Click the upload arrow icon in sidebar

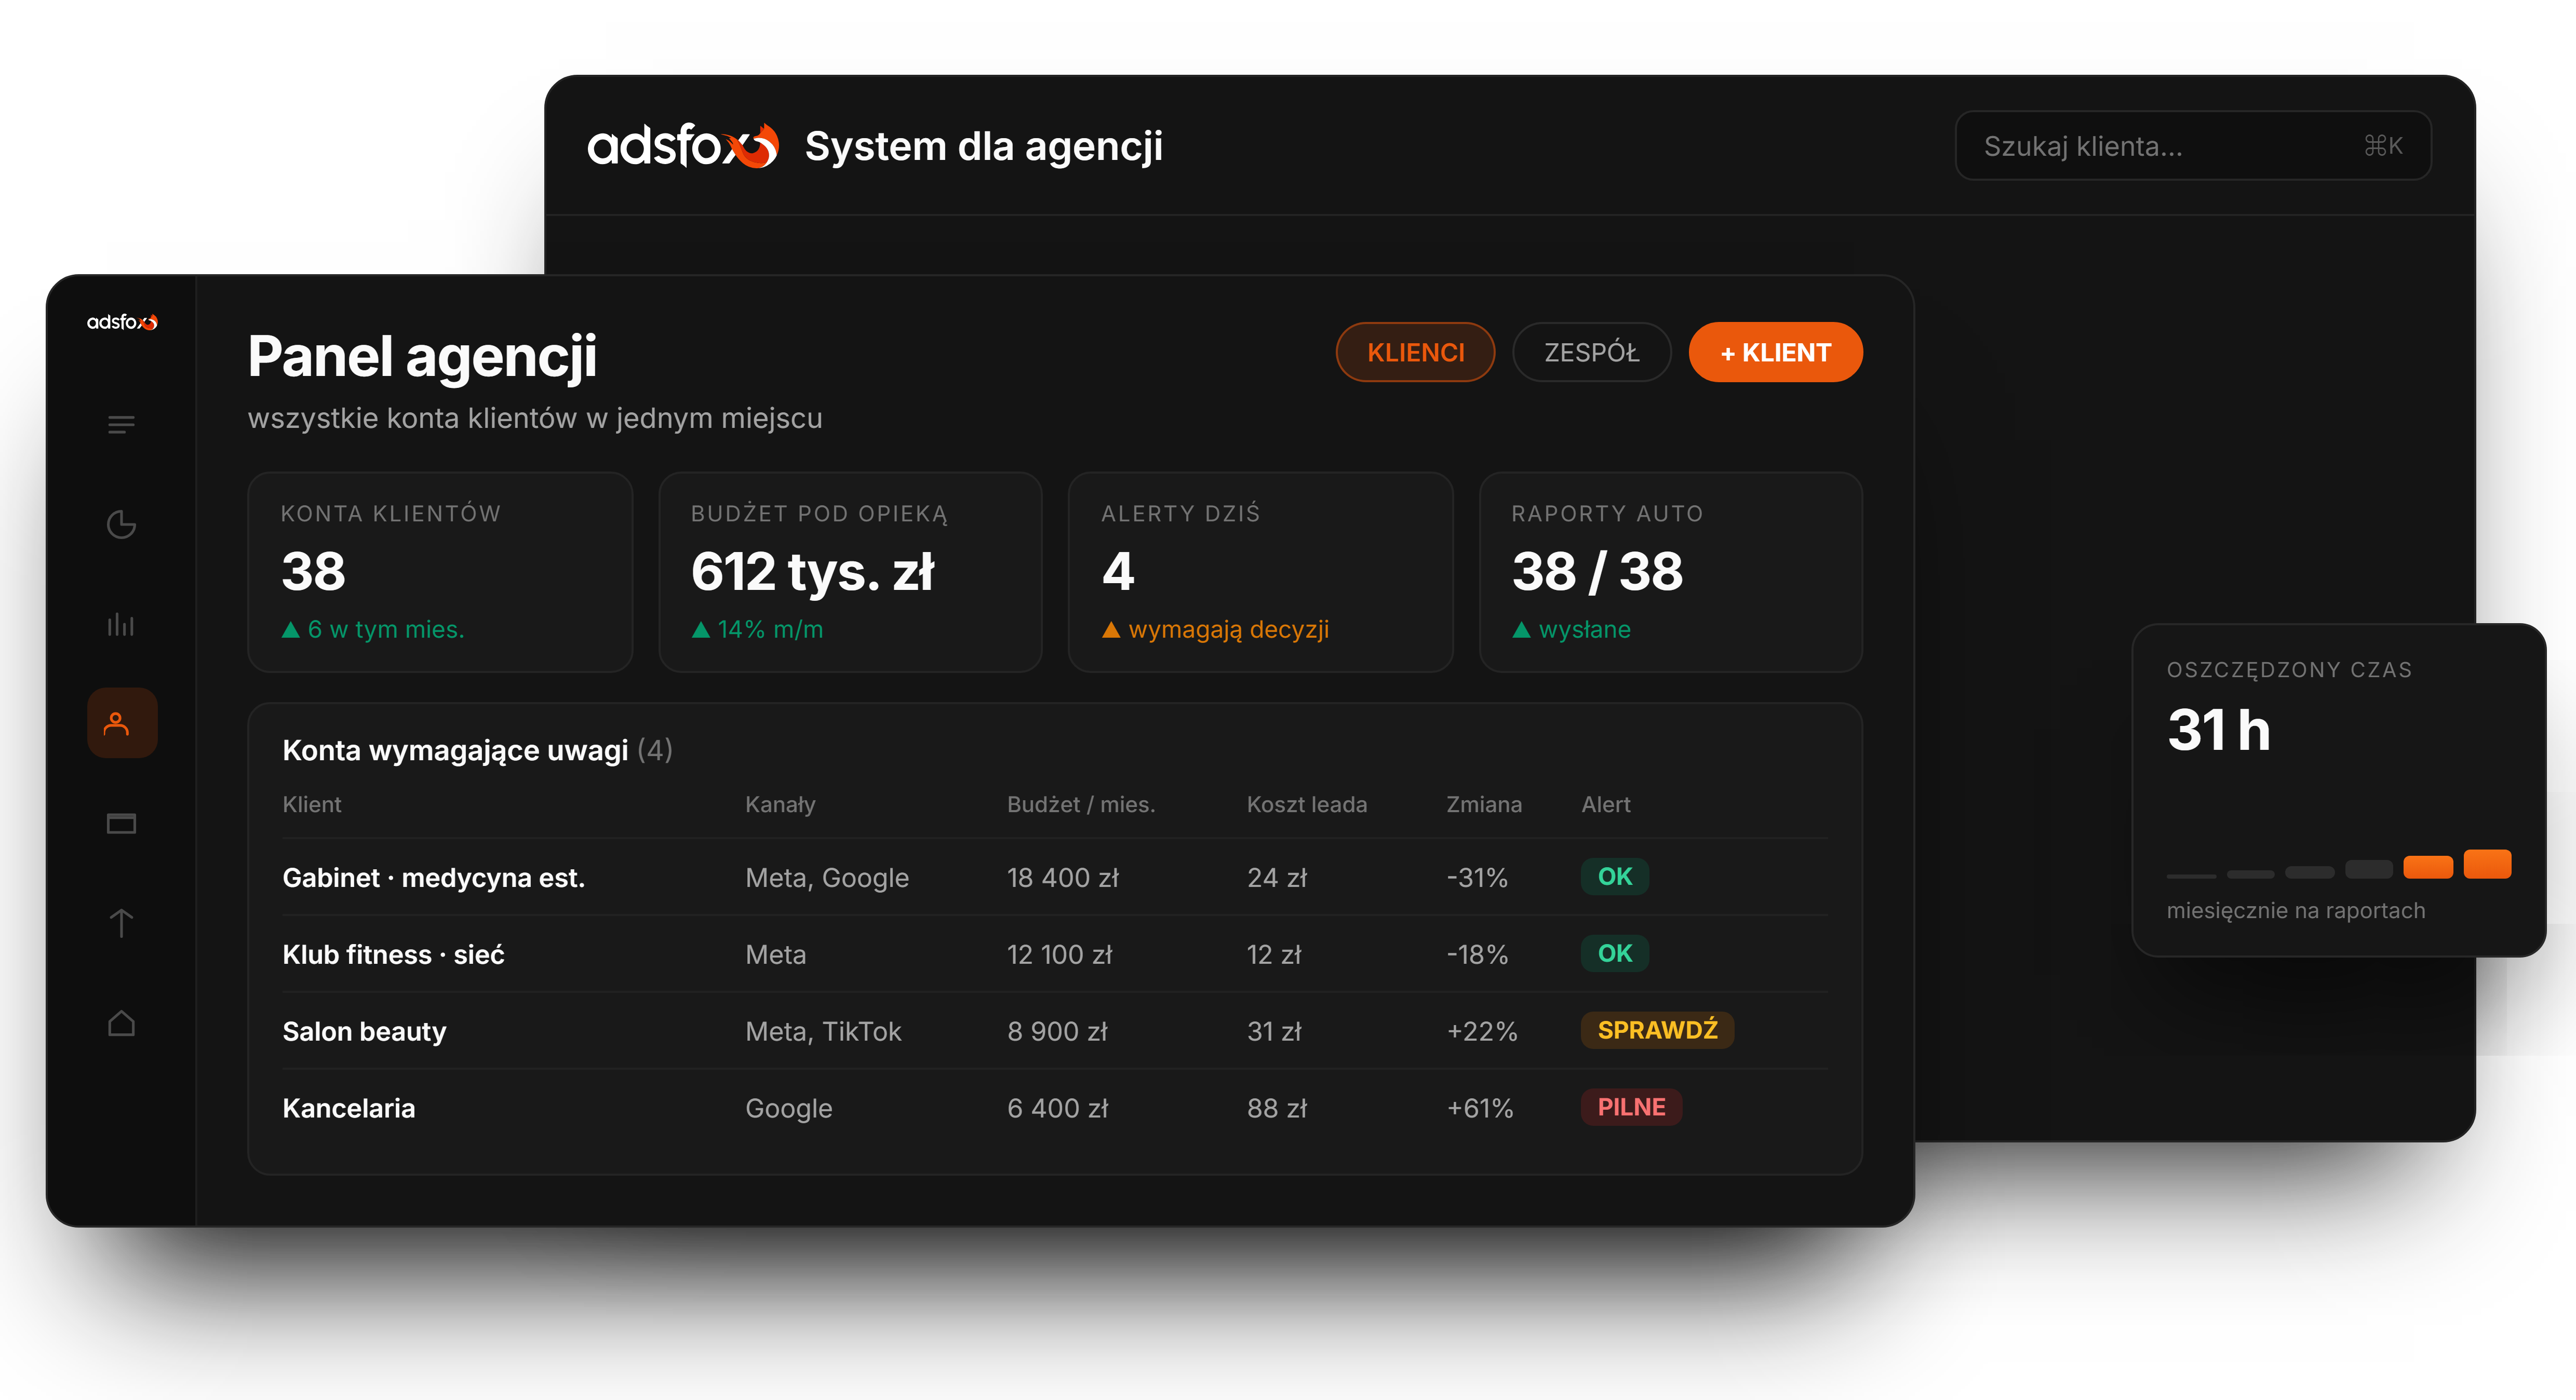(121, 923)
